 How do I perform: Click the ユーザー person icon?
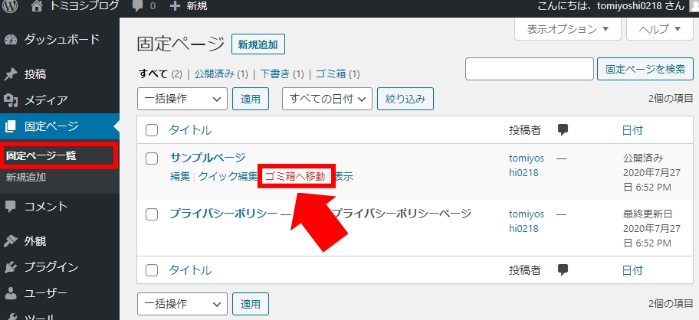click(11, 293)
